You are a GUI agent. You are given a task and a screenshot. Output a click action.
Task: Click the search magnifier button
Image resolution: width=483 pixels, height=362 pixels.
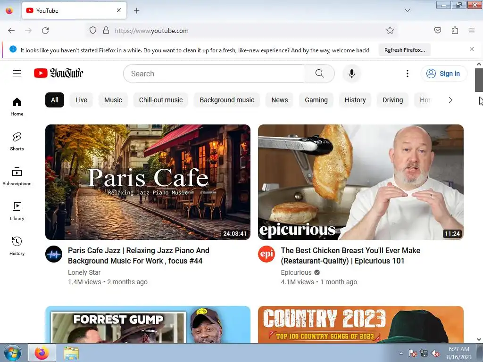(x=319, y=74)
